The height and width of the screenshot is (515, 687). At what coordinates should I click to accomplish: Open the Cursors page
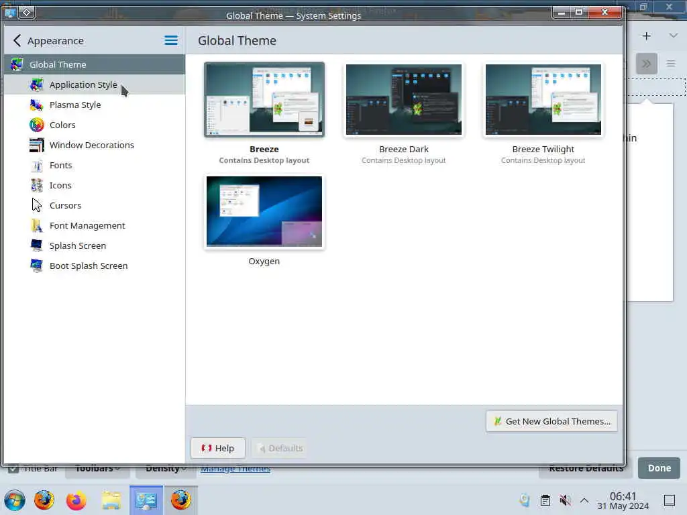click(x=94, y=205)
